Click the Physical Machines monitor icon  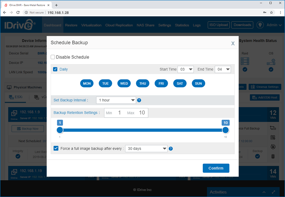click(9, 87)
